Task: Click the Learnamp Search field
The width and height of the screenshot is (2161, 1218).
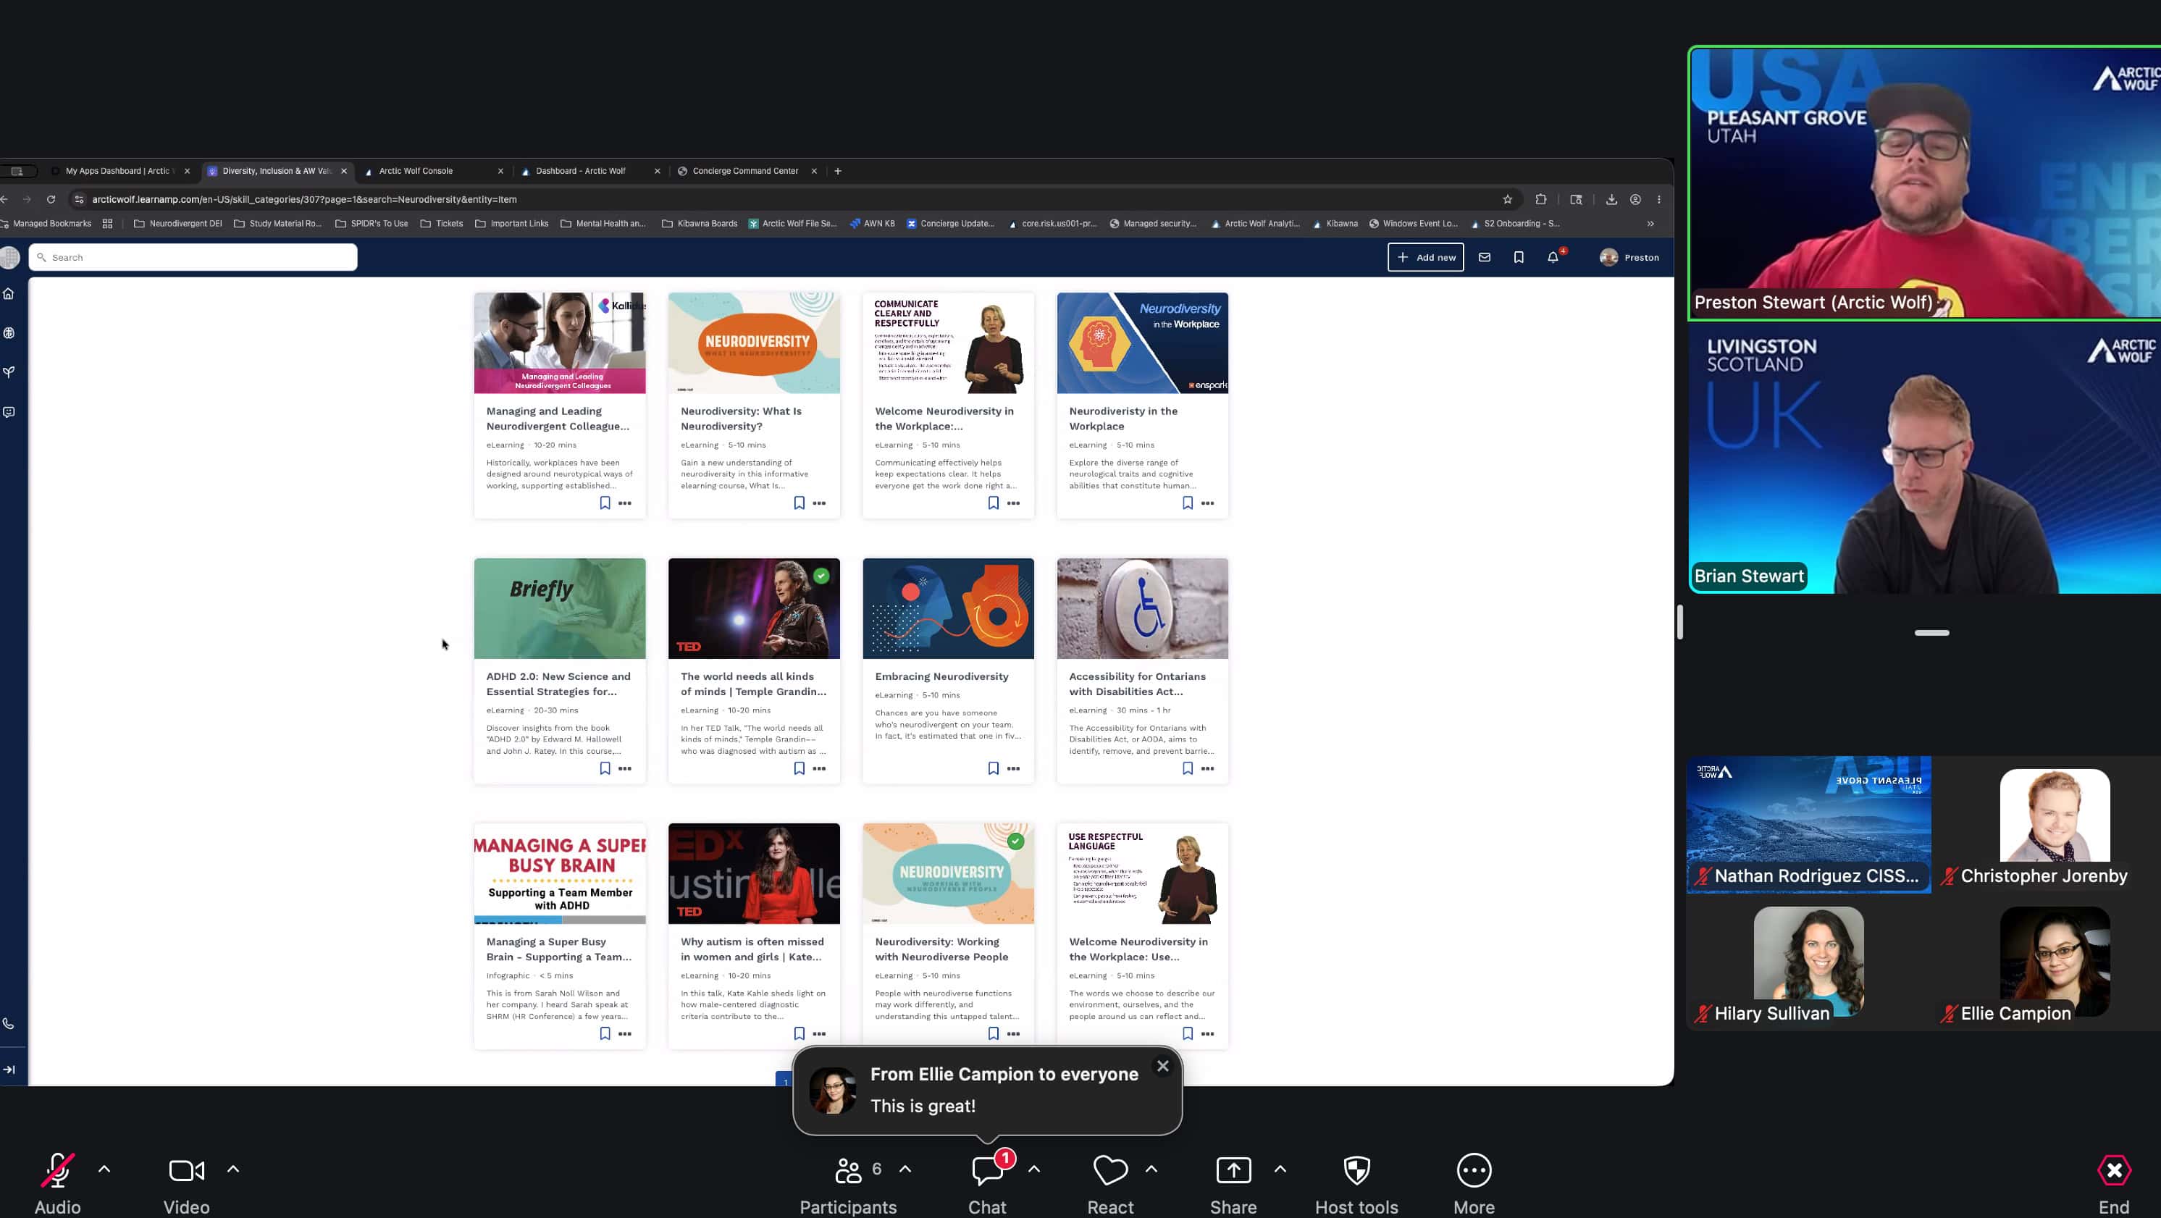Action: pyautogui.click(x=193, y=258)
